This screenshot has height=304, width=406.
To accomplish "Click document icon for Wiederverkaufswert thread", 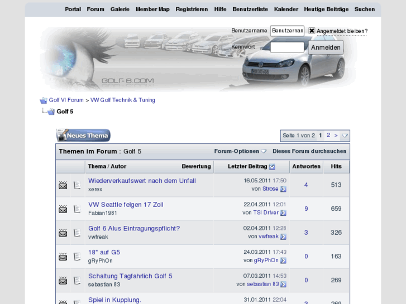I will click(x=77, y=185).
